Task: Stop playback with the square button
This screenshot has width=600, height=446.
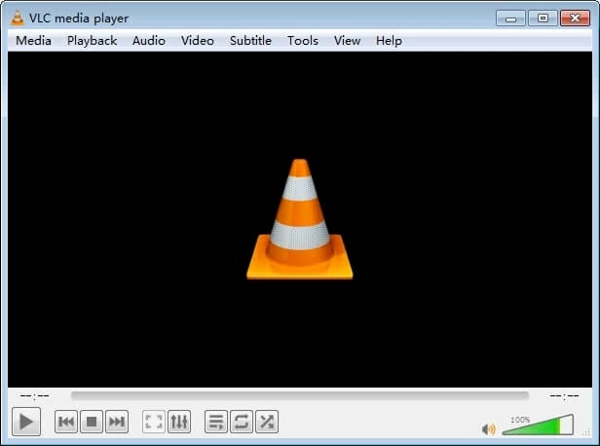Action: pyautogui.click(x=91, y=422)
